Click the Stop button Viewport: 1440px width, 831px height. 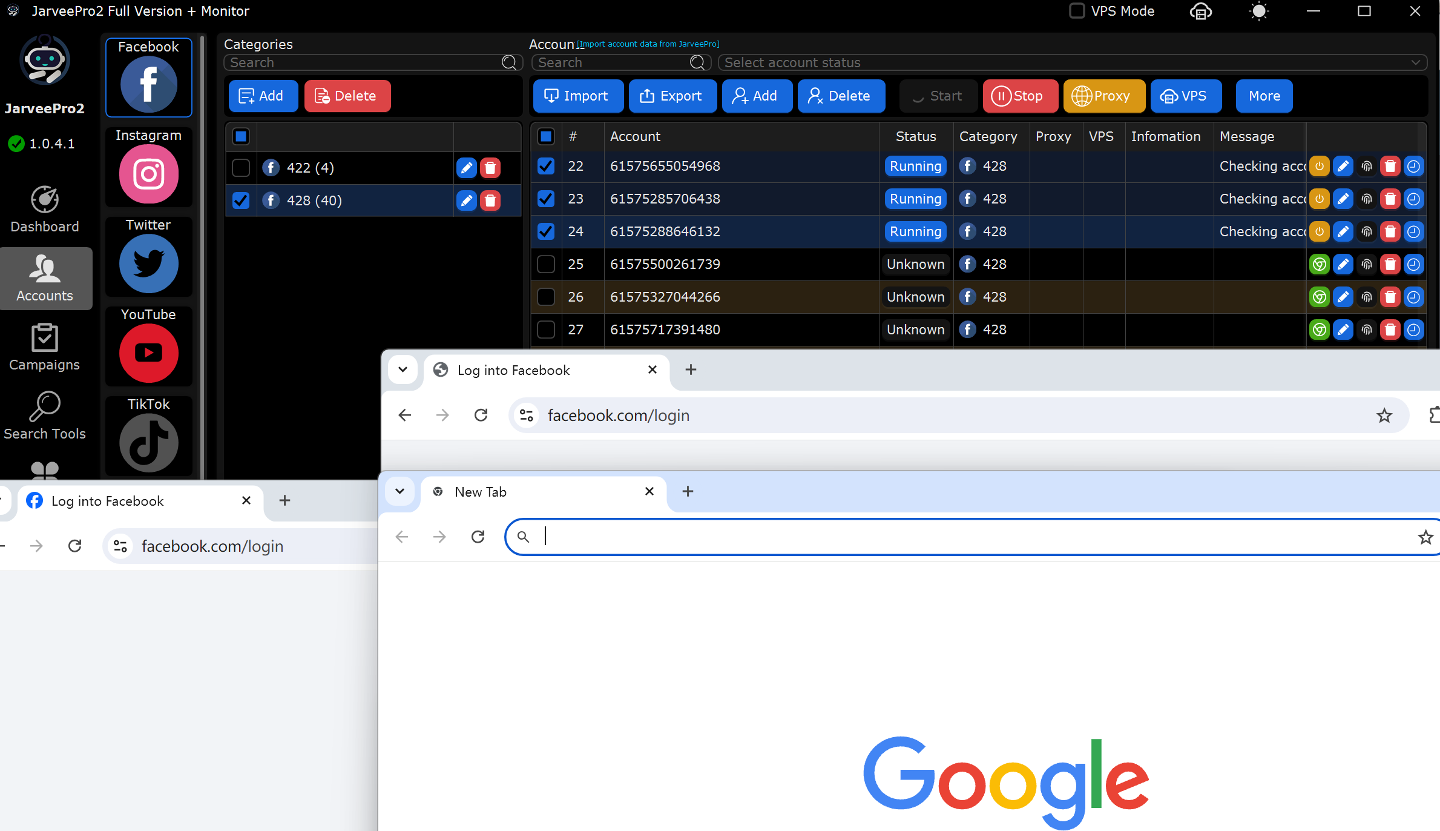click(1020, 96)
